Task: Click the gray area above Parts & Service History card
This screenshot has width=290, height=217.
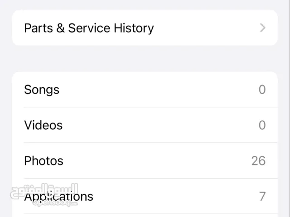Action: point(145,5)
